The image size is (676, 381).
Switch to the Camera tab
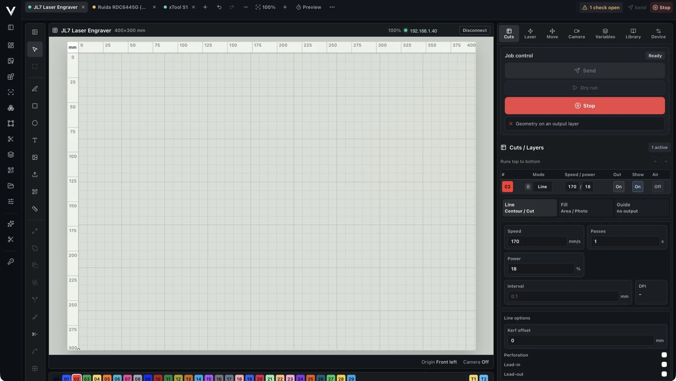coord(577,34)
